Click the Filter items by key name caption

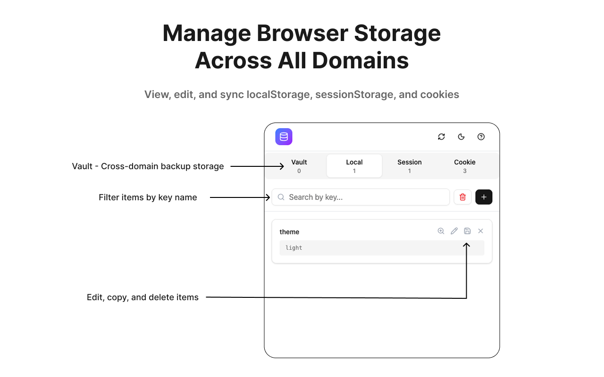coord(148,197)
